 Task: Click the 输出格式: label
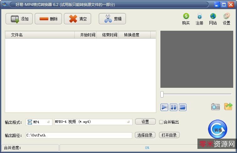coord(13,122)
